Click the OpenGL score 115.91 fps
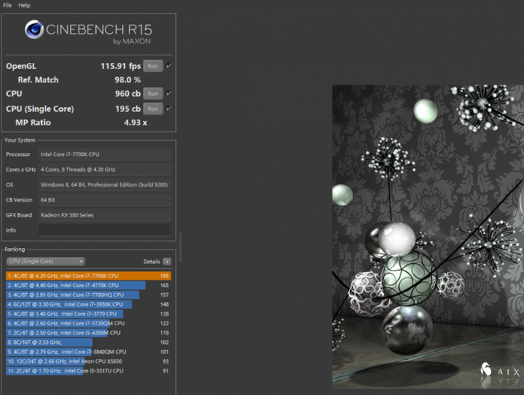Viewport: 524px width, 395px height. click(x=121, y=66)
